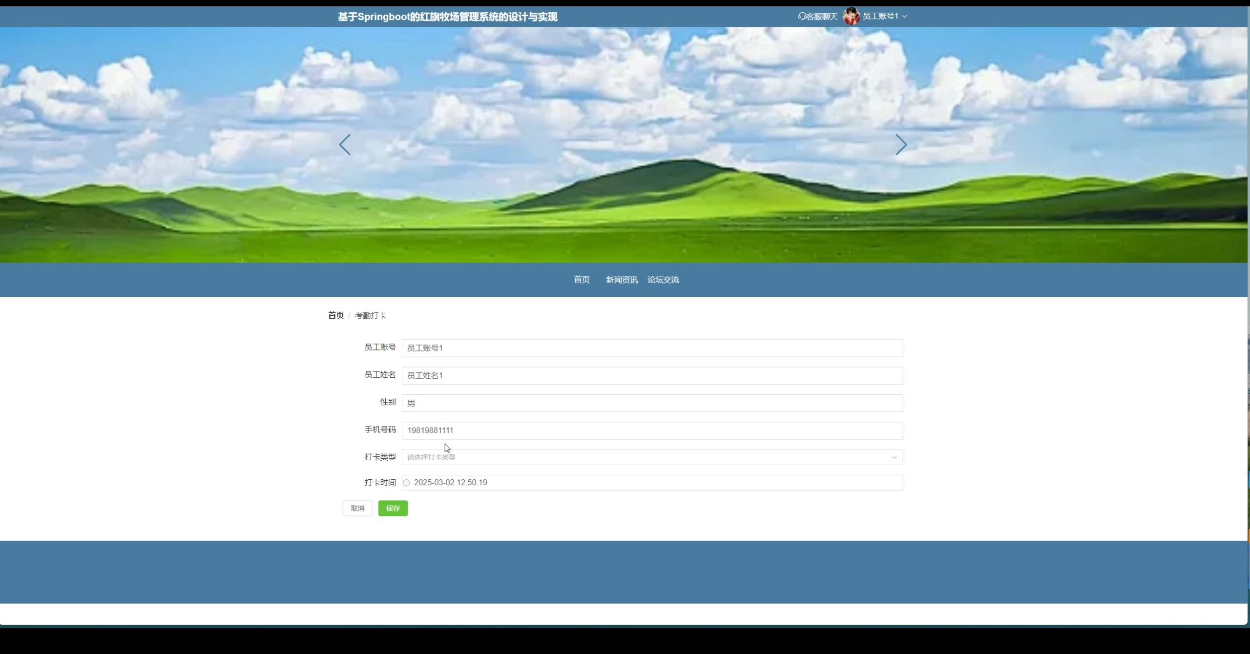Click the chevron arrow in punch type field
The height and width of the screenshot is (654, 1250).
click(894, 457)
